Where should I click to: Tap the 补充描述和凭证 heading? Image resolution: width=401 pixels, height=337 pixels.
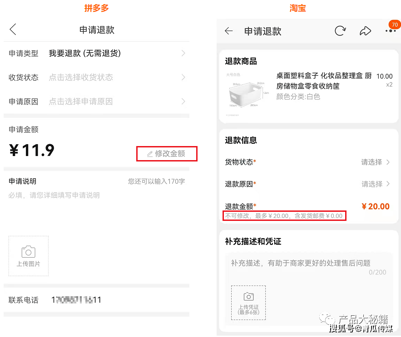(x=253, y=241)
